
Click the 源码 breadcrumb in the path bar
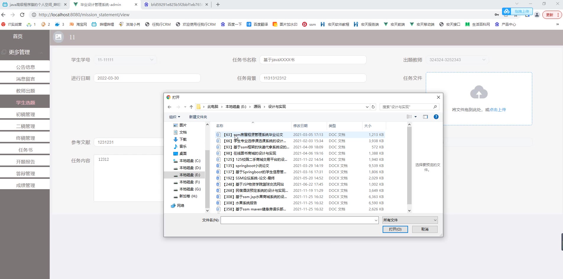pyautogui.click(x=257, y=107)
